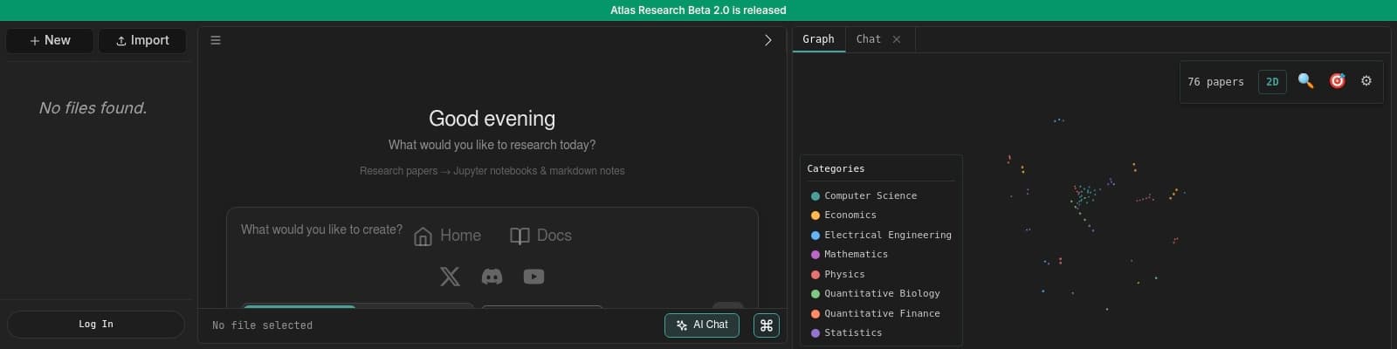Switch to the Chat tab
Screen dimensions: 1397x349
click(868, 39)
